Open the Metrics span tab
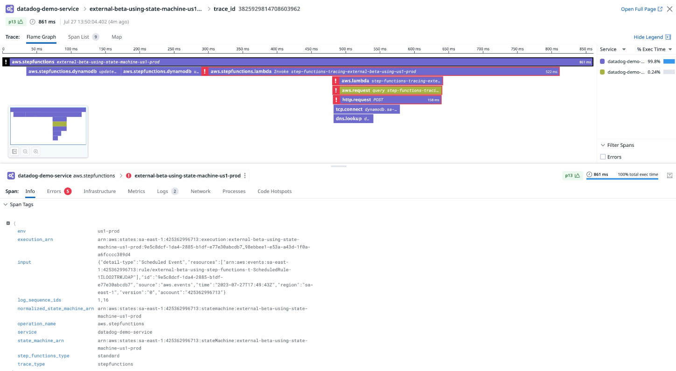The width and height of the screenshot is (676, 371). point(136,191)
